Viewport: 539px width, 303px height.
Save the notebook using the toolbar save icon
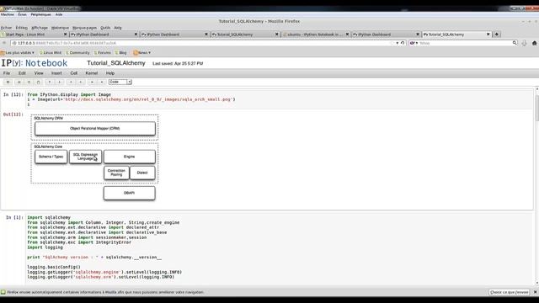pyautogui.click(x=8, y=82)
